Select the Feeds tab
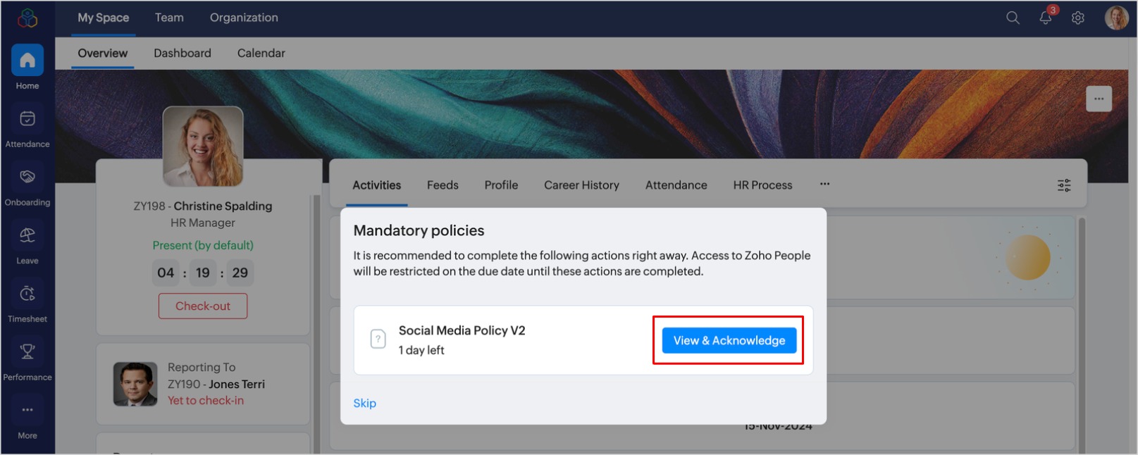This screenshot has width=1138, height=455. tap(443, 185)
